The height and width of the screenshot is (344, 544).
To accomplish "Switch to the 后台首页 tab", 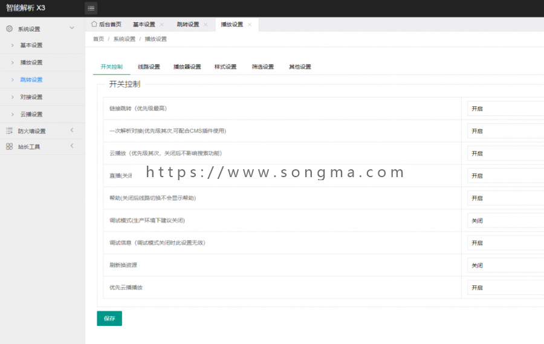I will point(106,24).
